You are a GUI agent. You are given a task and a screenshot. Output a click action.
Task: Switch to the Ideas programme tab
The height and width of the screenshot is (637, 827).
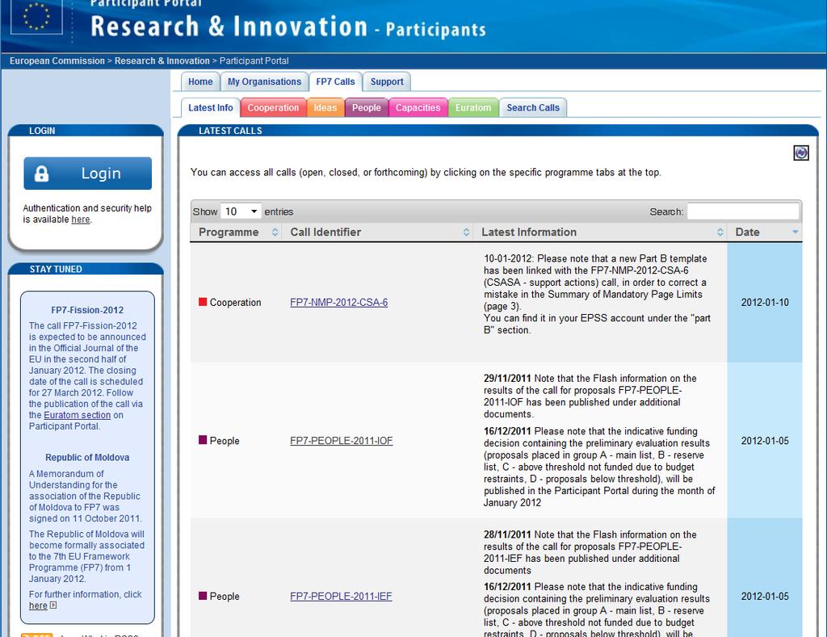[x=325, y=107]
